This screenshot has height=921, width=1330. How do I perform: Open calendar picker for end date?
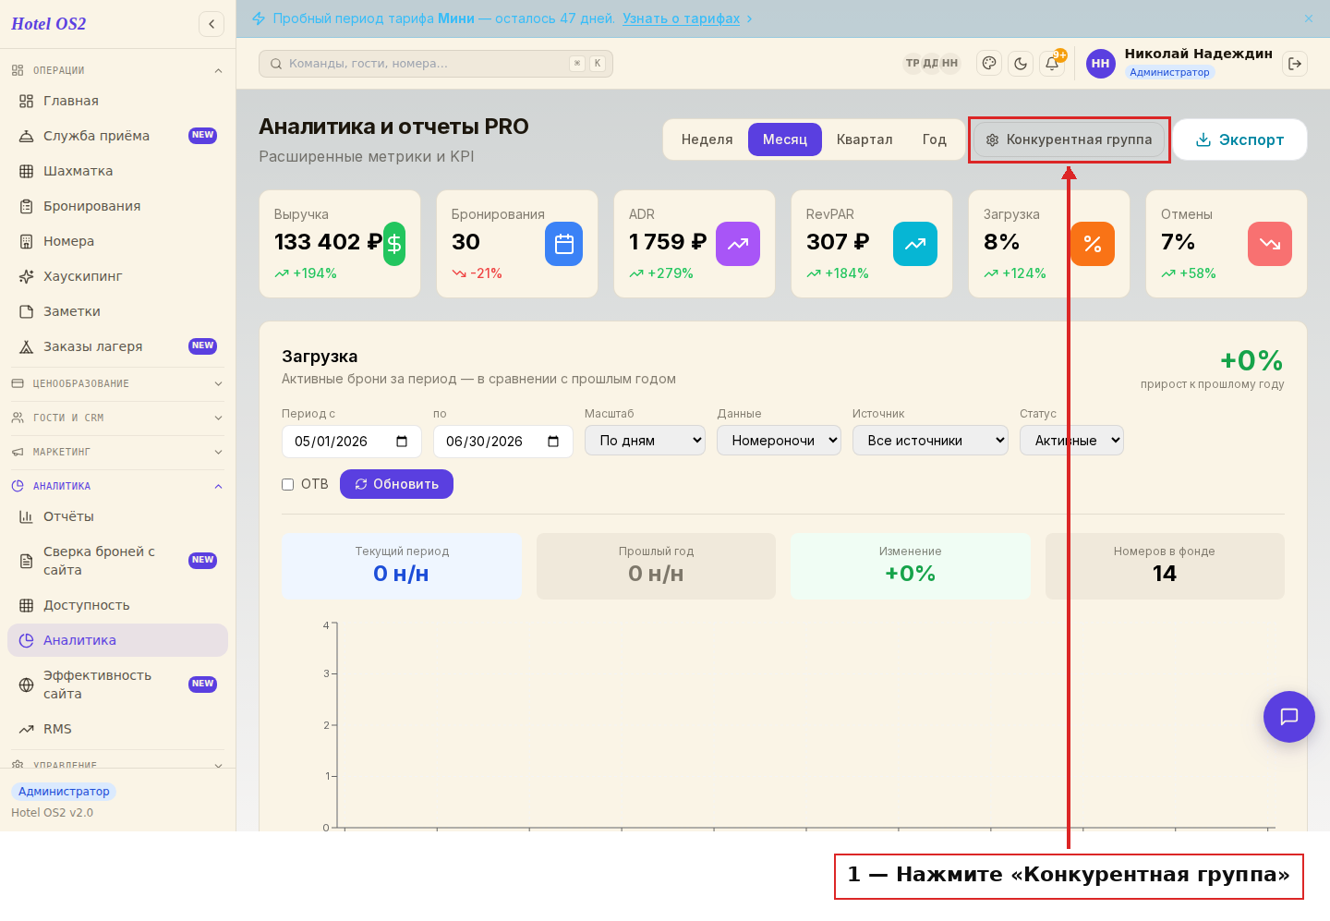pyautogui.click(x=553, y=442)
